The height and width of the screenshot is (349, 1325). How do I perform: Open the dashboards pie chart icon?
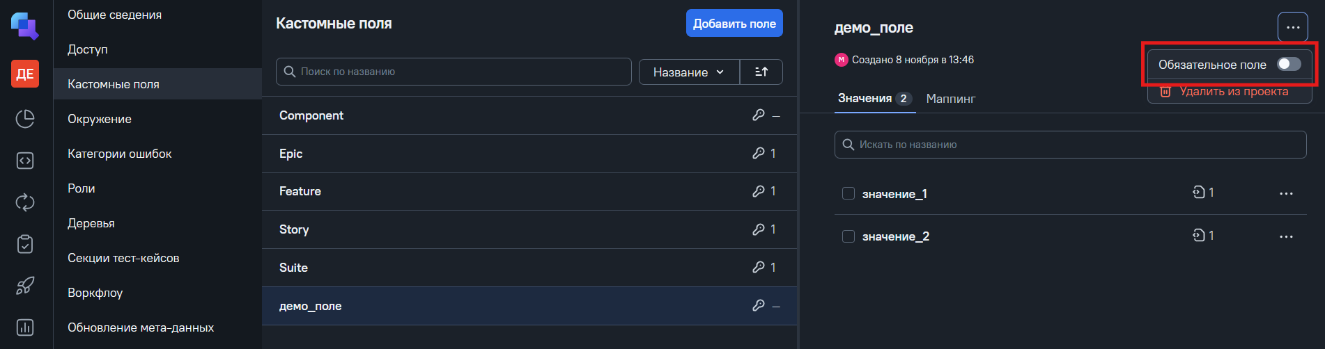(25, 118)
